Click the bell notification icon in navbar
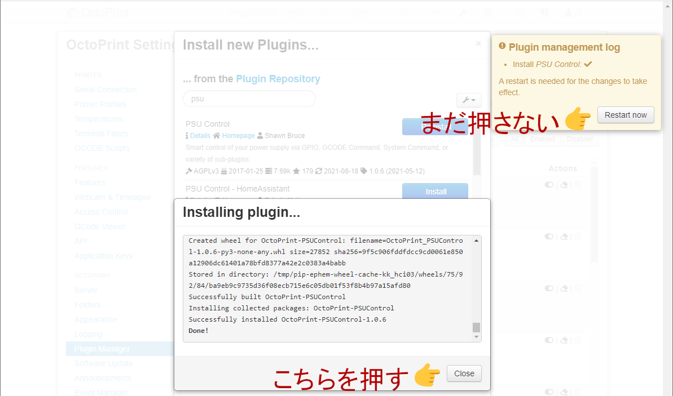This screenshot has width=673, height=396. (x=520, y=12)
